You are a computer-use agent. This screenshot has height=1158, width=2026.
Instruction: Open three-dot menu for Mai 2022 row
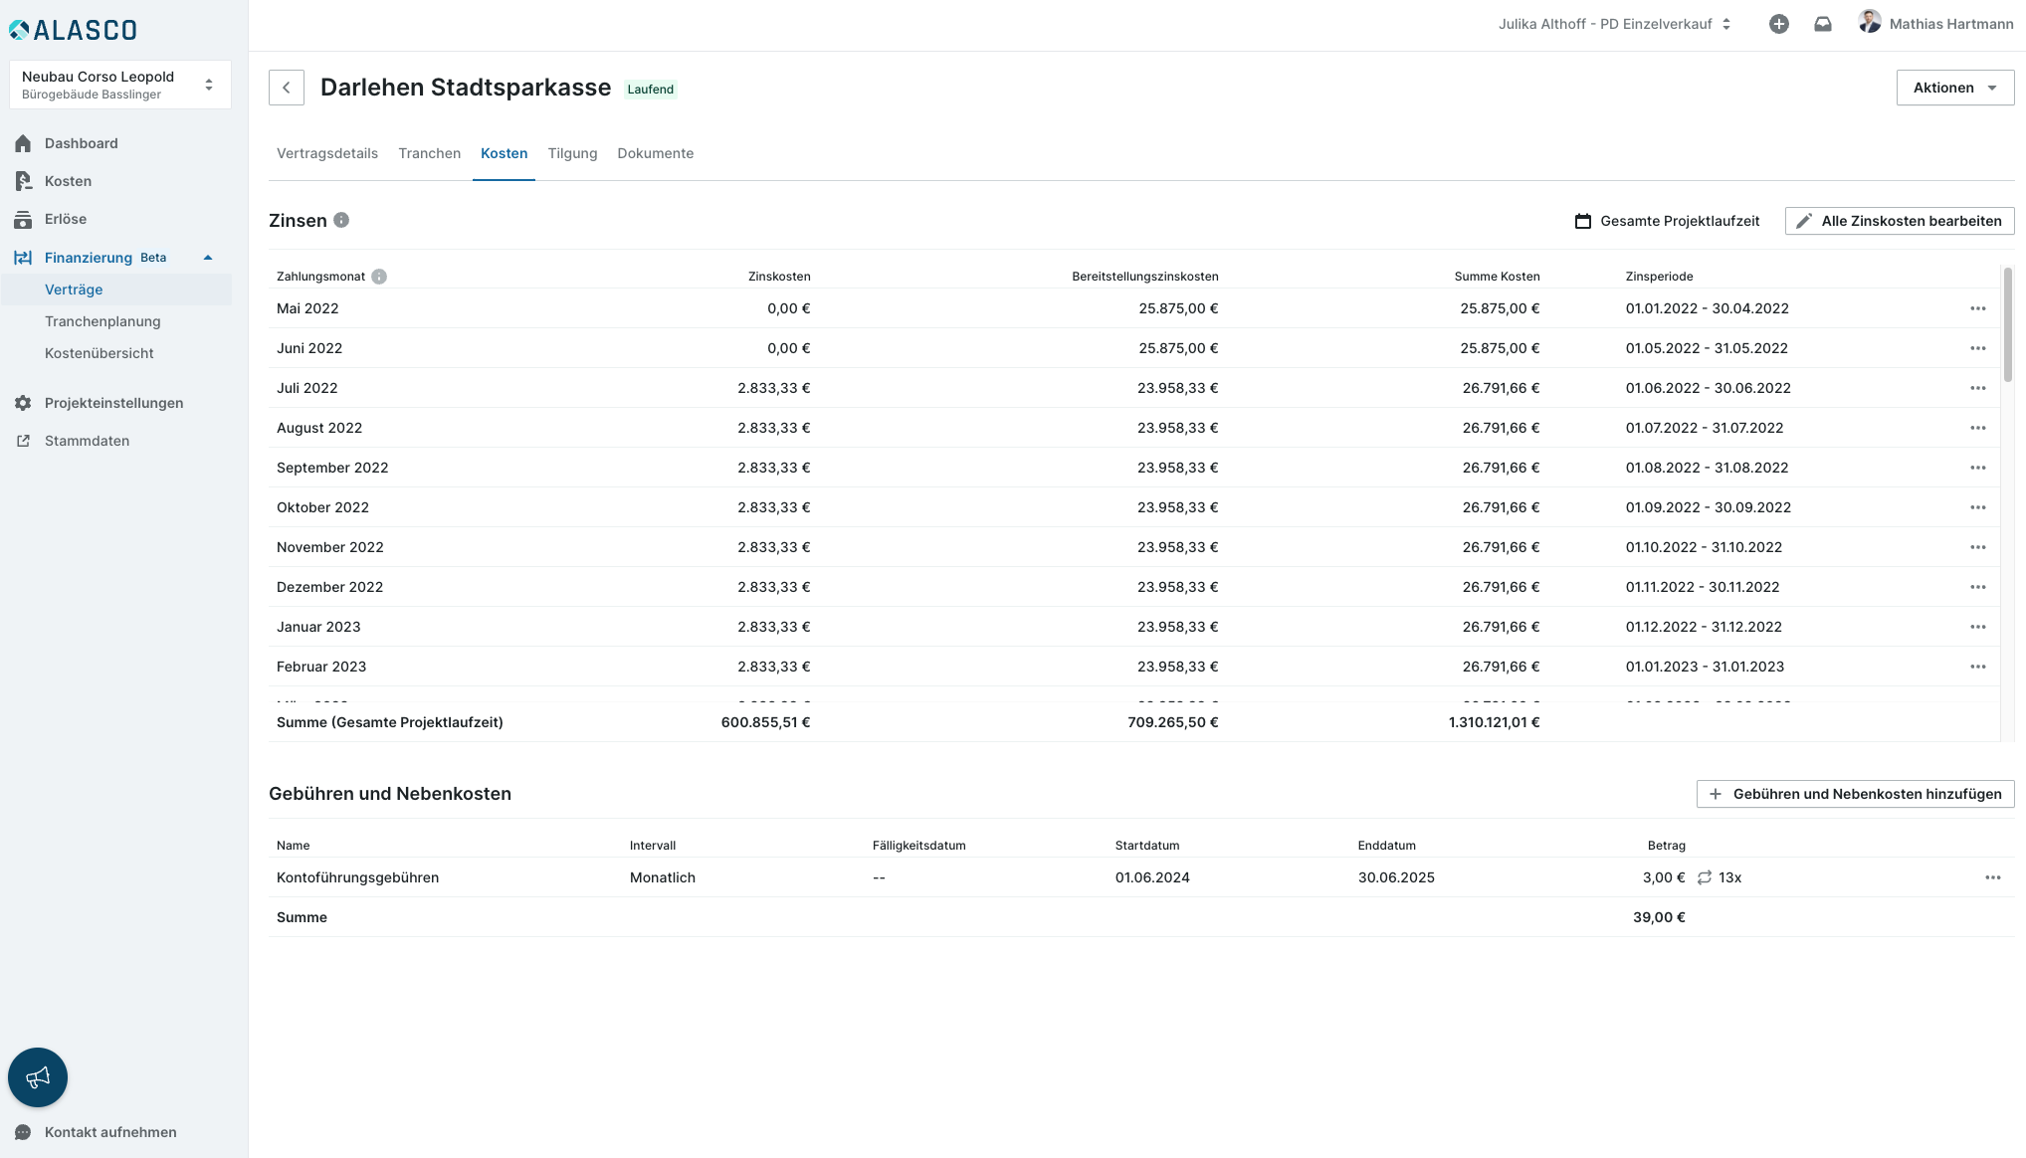[x=1977, y=308]
